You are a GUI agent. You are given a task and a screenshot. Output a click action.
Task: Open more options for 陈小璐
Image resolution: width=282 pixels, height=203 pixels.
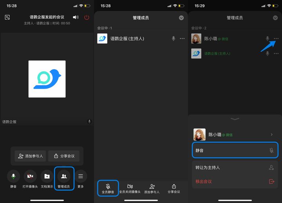(x=276, y=39)
